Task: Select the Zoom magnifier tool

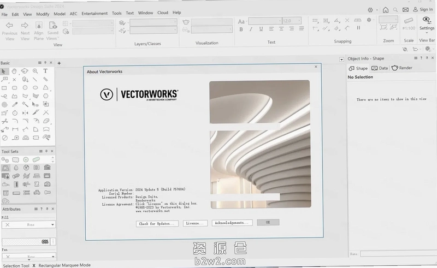Action: tap(35, 72)
